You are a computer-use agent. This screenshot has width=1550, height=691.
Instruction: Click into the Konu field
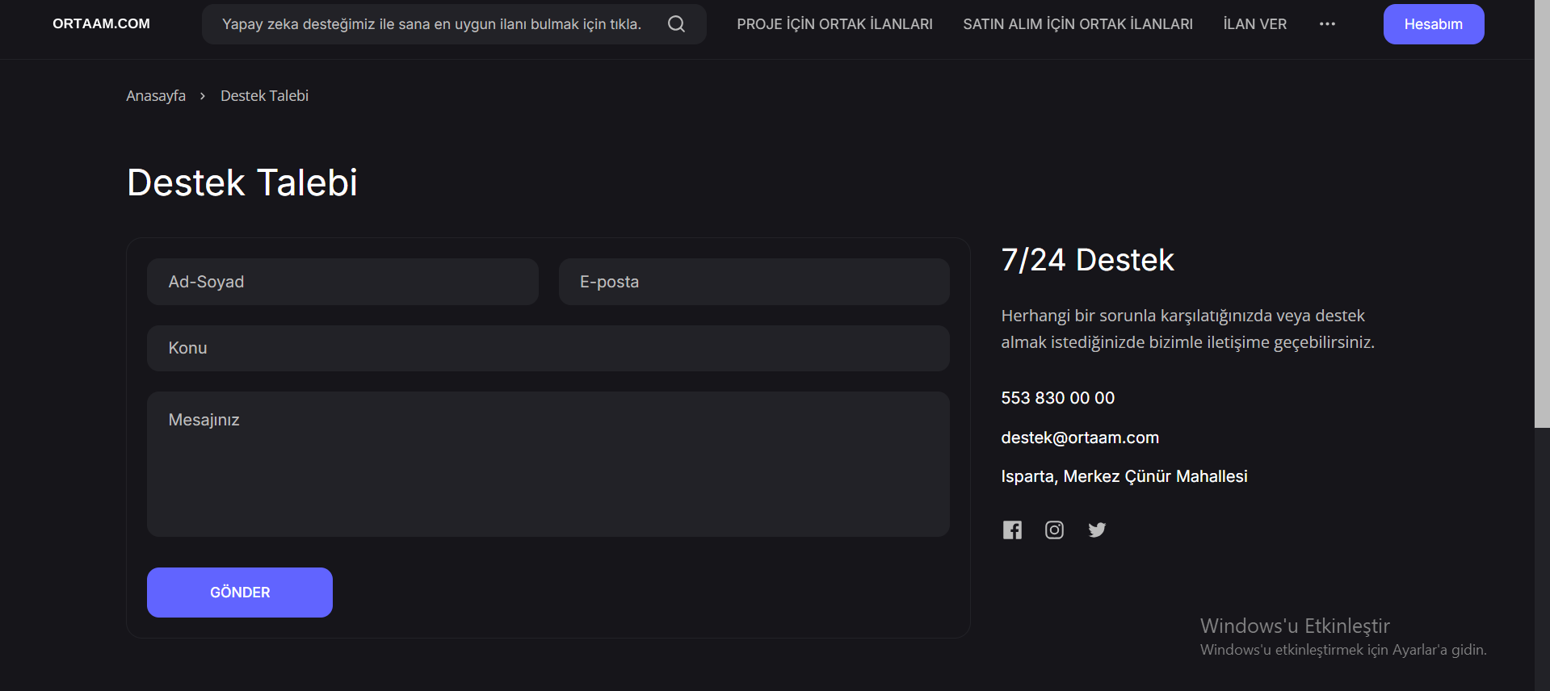pos(548,348)
